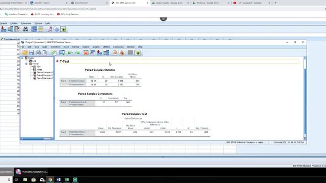This screenshot has height=183, width=326.
Task: Click the CPH Study Session bookmark
Action: pyautogui.click(x=68, y=14)
